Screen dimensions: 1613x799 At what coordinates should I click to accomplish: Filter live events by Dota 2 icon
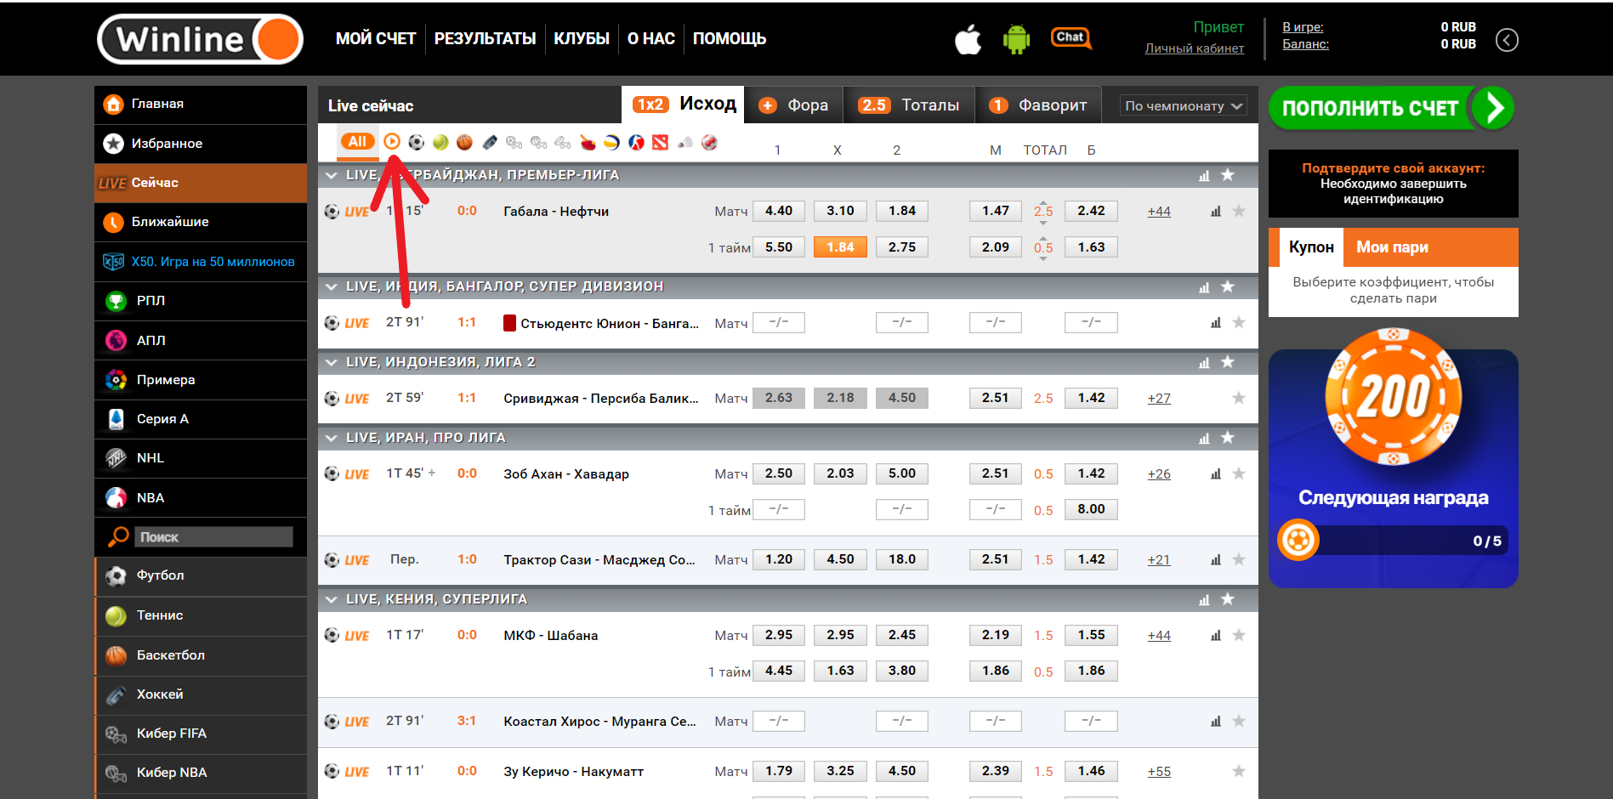pos(661,142)
